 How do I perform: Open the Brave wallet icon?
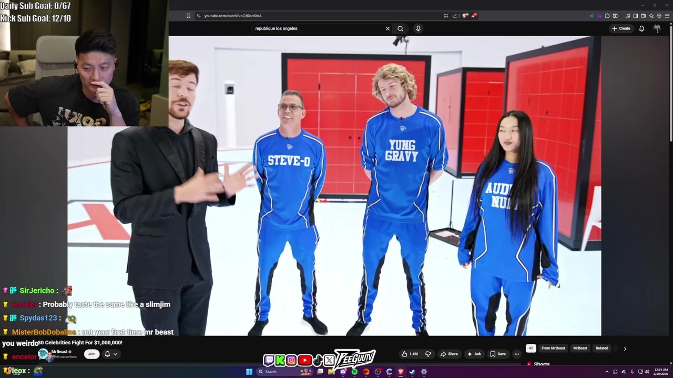(644, 16)
